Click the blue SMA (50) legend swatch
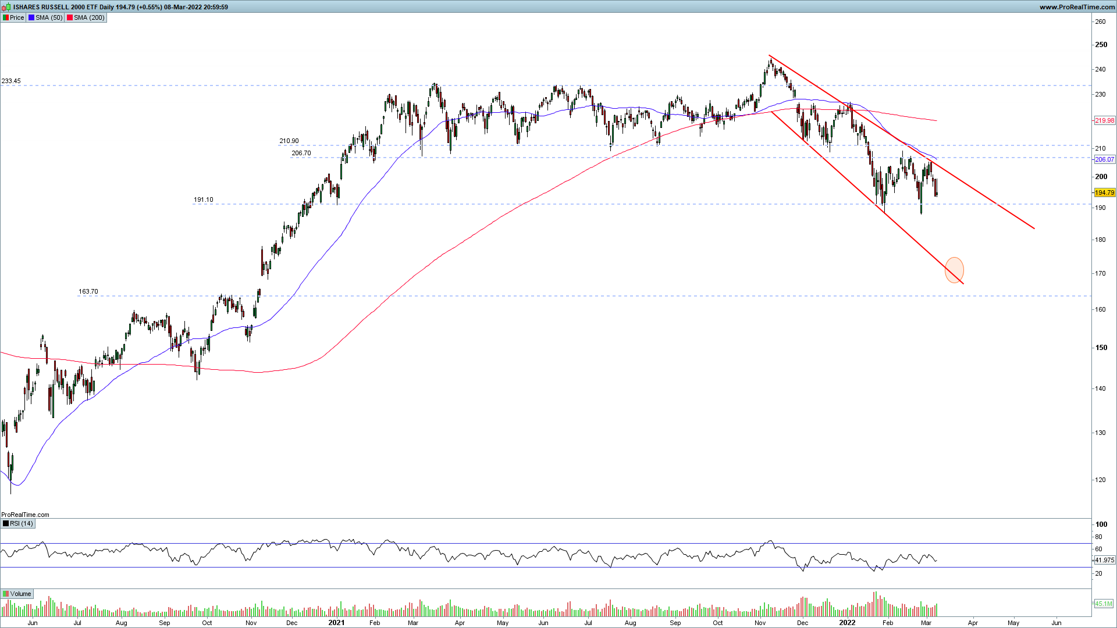Image resolution: width=1117 pixels, height=628 pixels. click(x=31, y=17)
